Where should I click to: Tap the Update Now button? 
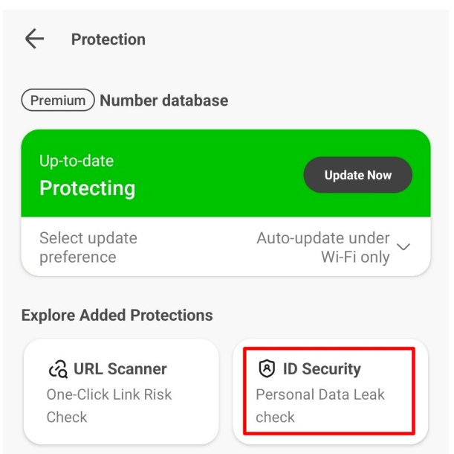(358, 175)
